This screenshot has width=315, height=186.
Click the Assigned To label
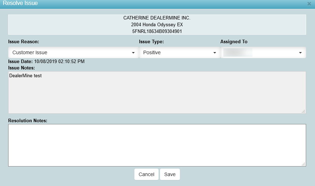click(x=234, y=41)
